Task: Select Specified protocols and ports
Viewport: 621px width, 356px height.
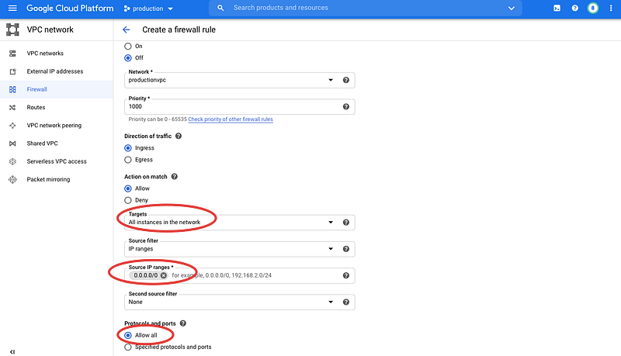Action: [128, 347]
